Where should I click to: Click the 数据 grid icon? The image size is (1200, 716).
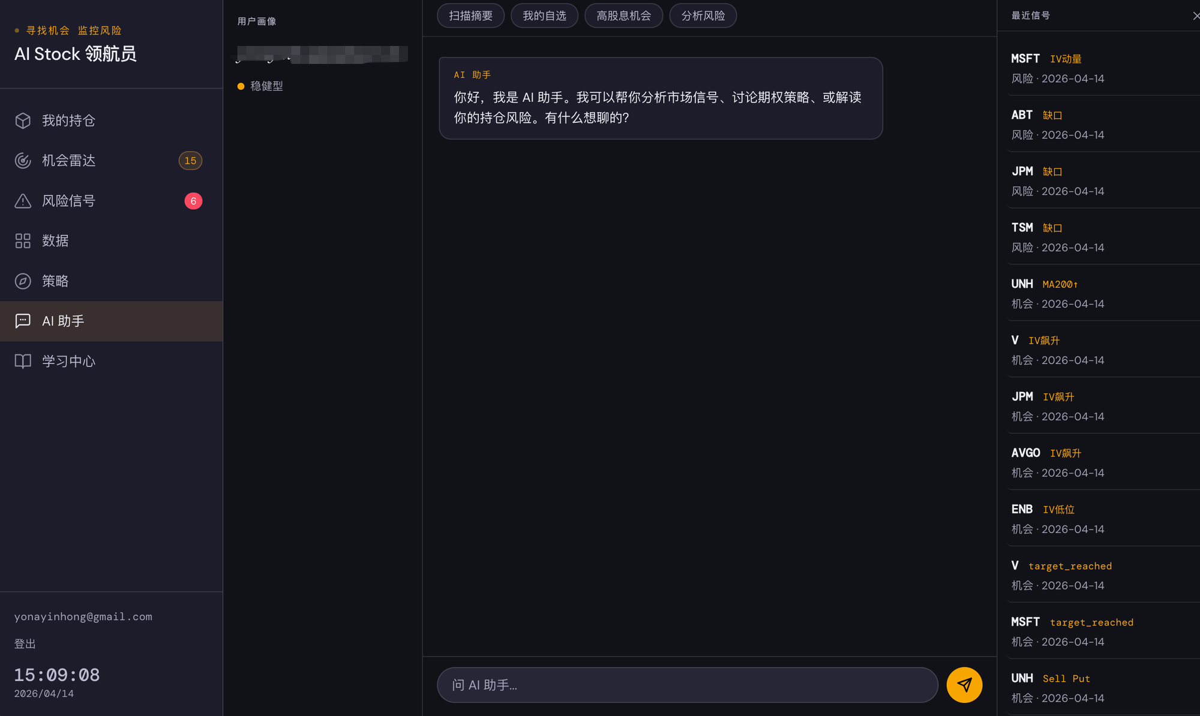click(23, 240)
